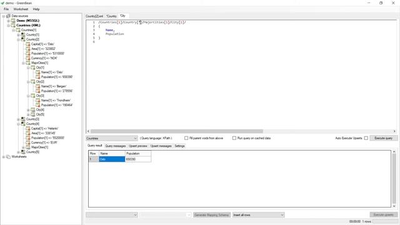Click the Population '658390' element icon in tree

38,77
